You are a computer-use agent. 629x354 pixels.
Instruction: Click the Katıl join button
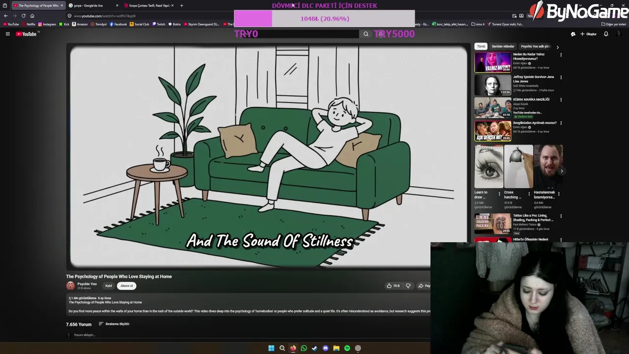[x=109, y=286]
